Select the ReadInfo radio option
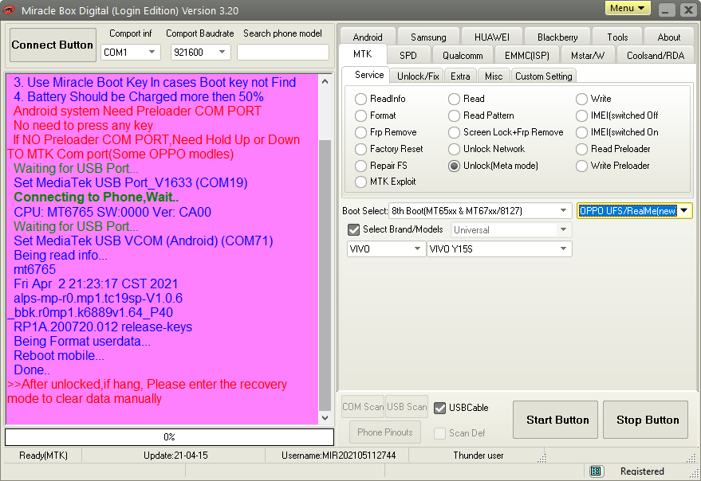The width and height of the screenshot is (701, 481). click(360, 99)
